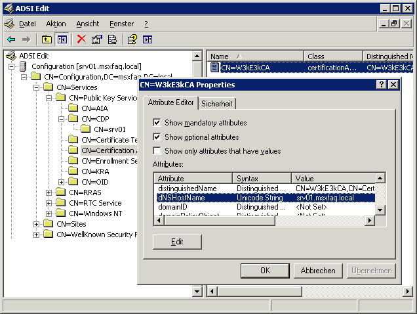
Task: Click the Help toolbar icon with question mark
Action: pyautogui.click(x=132, y=39)
